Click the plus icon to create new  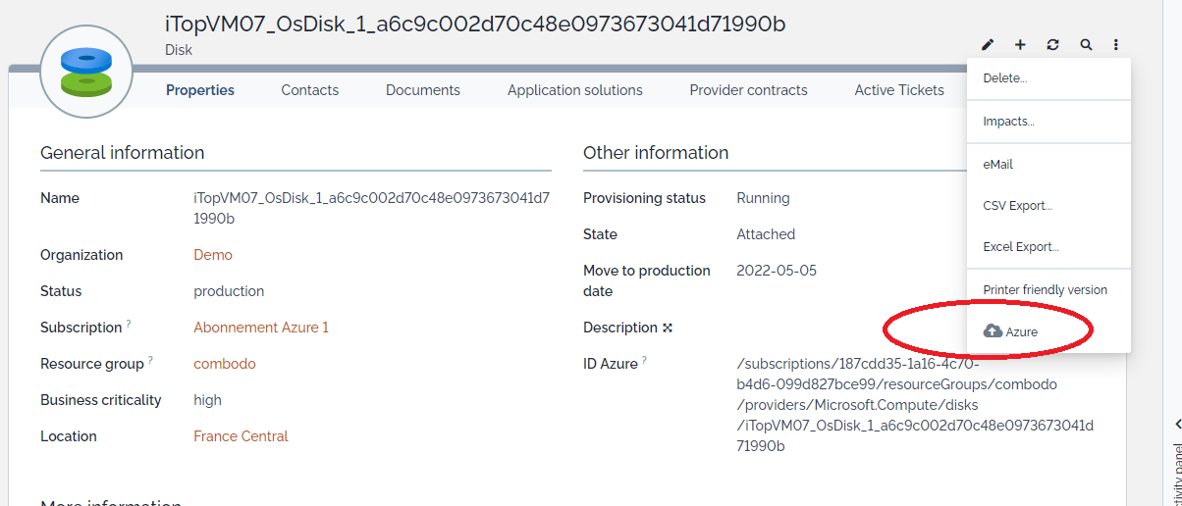(x=1020, y=44)
